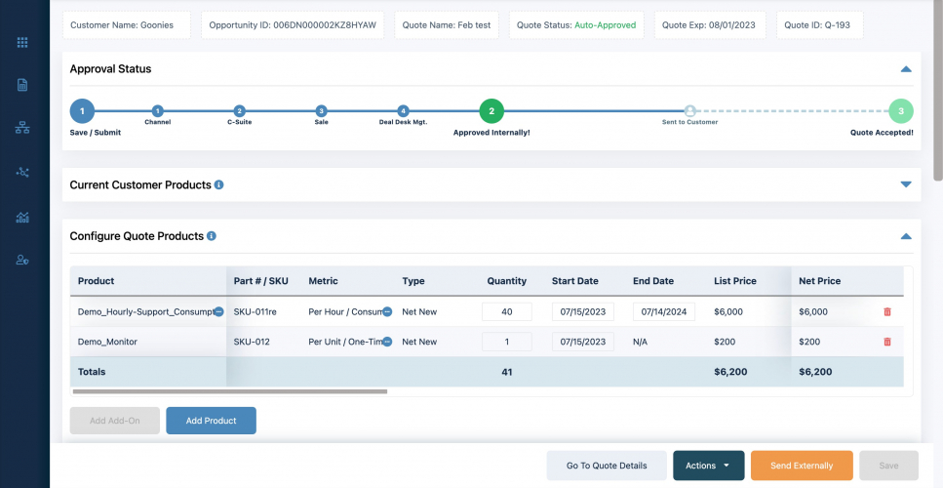The height and width of the screenshot is (488, 943).
Task: Click Net New type in Demo_Monitor row
Action: click(x=419, y=342)
